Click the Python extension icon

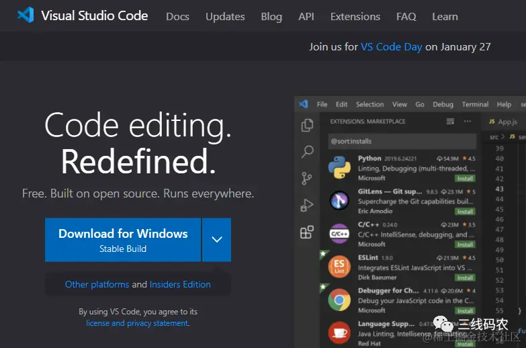click(339, 167)
